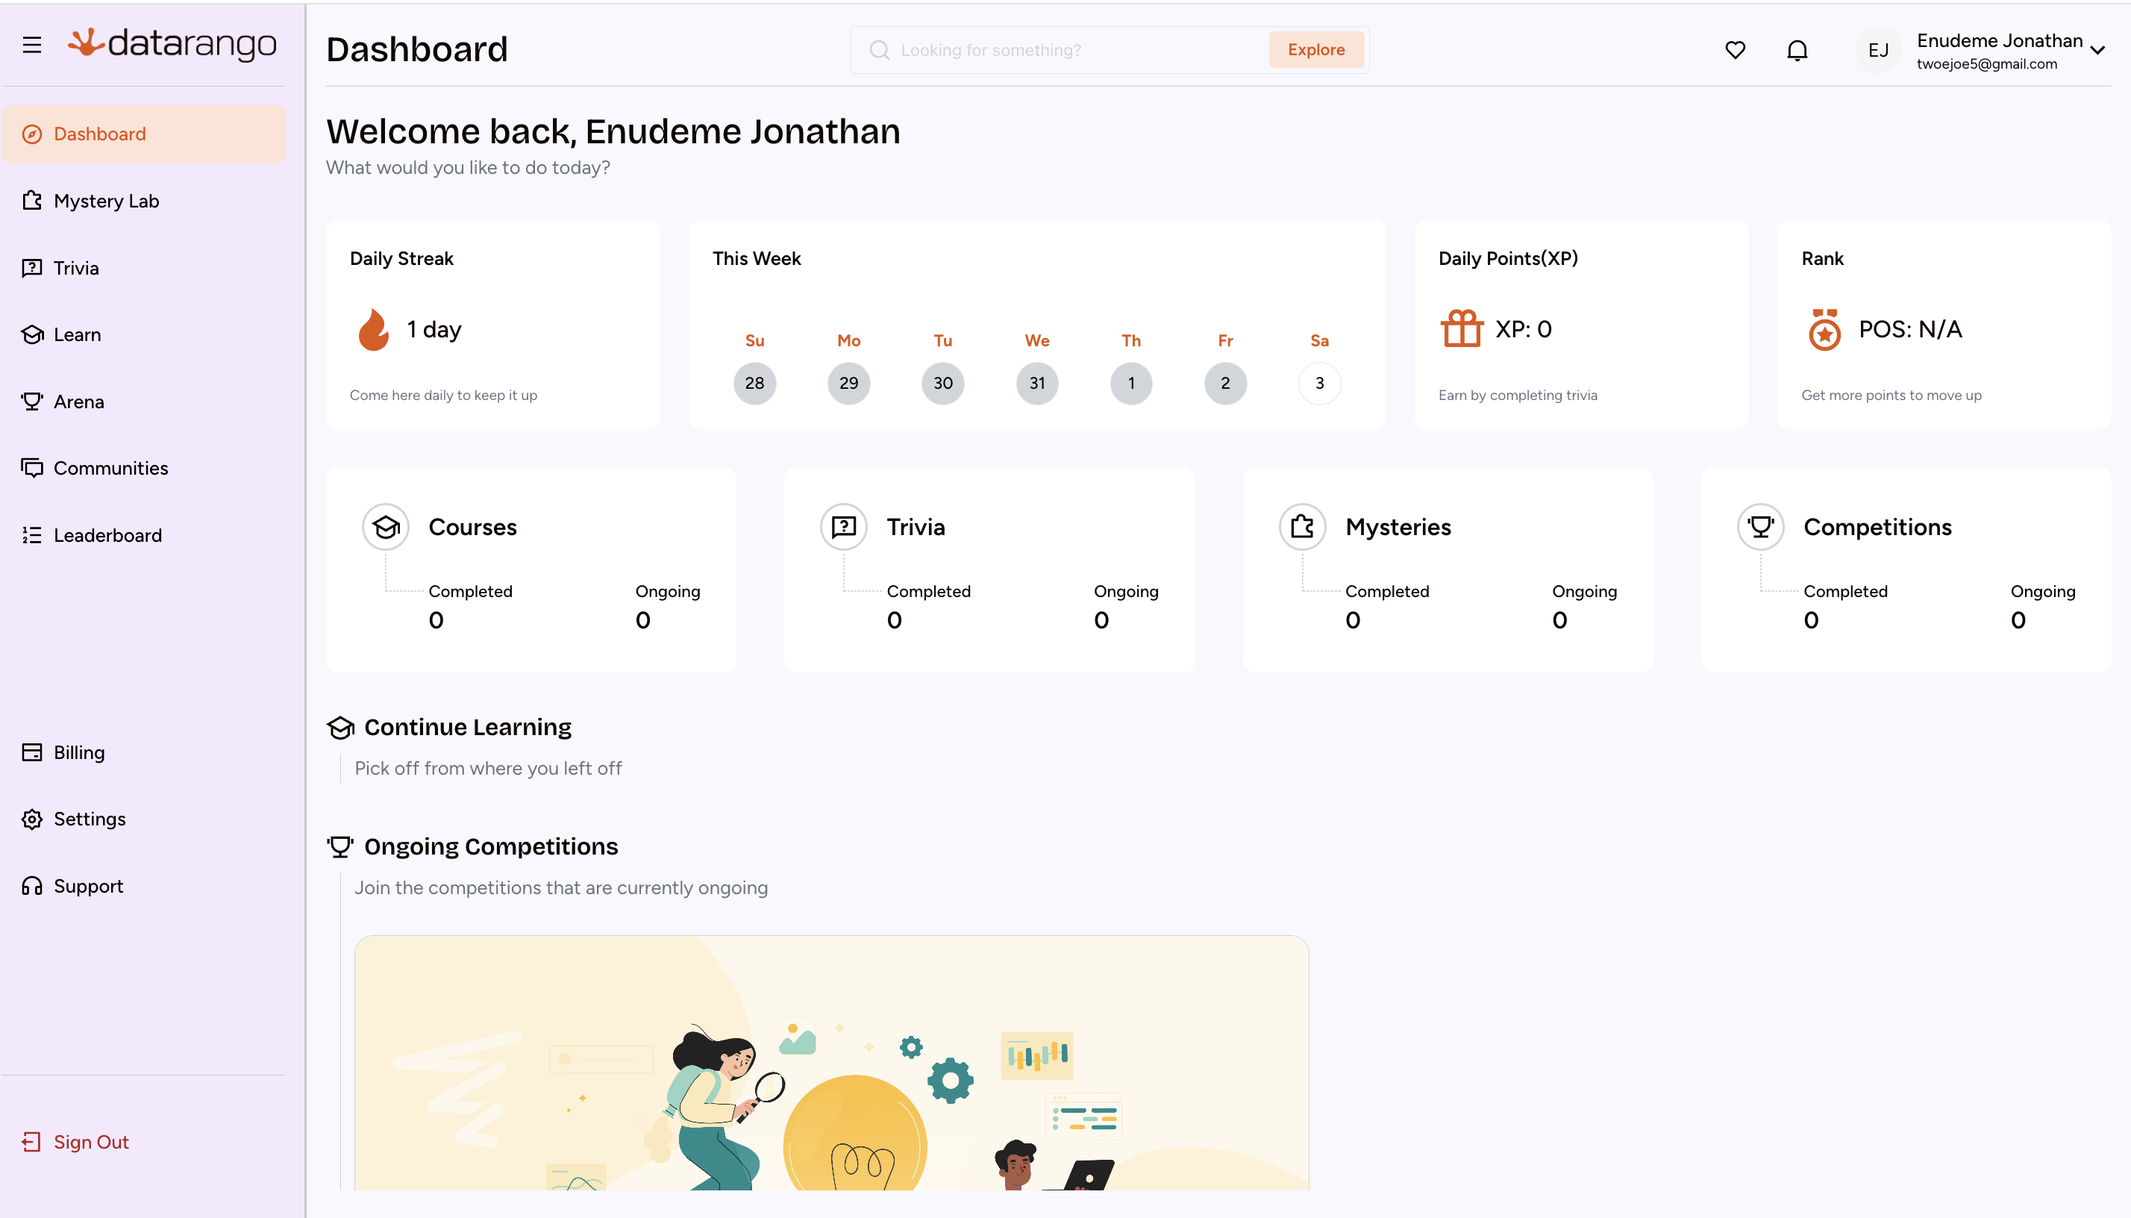This screenshot has width=2131, height=1218.
Task: Toggle the hamburger sidebar menu icon
Action: [x=32, y=46]
